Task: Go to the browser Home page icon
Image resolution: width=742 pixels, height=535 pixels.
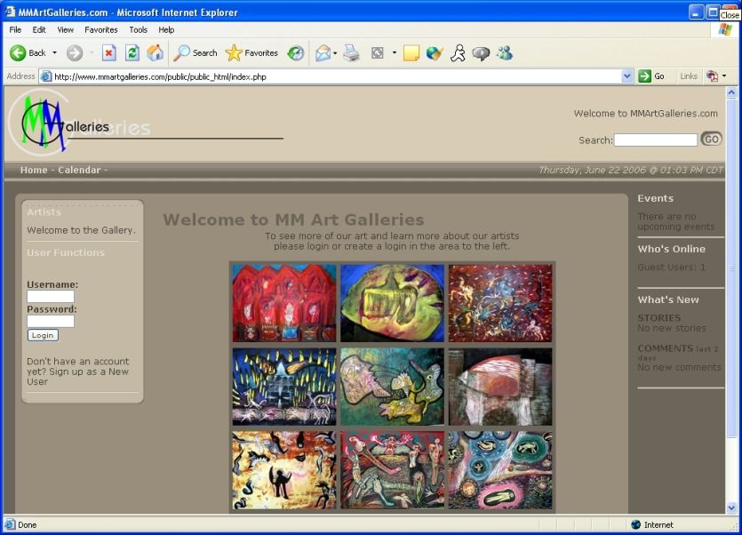Action: point(155,53)
